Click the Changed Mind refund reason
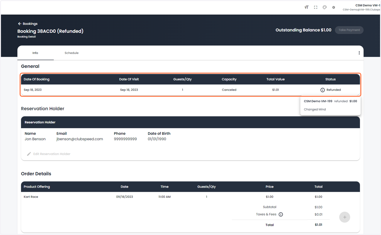Screen dimensions: 381x235 315,109
